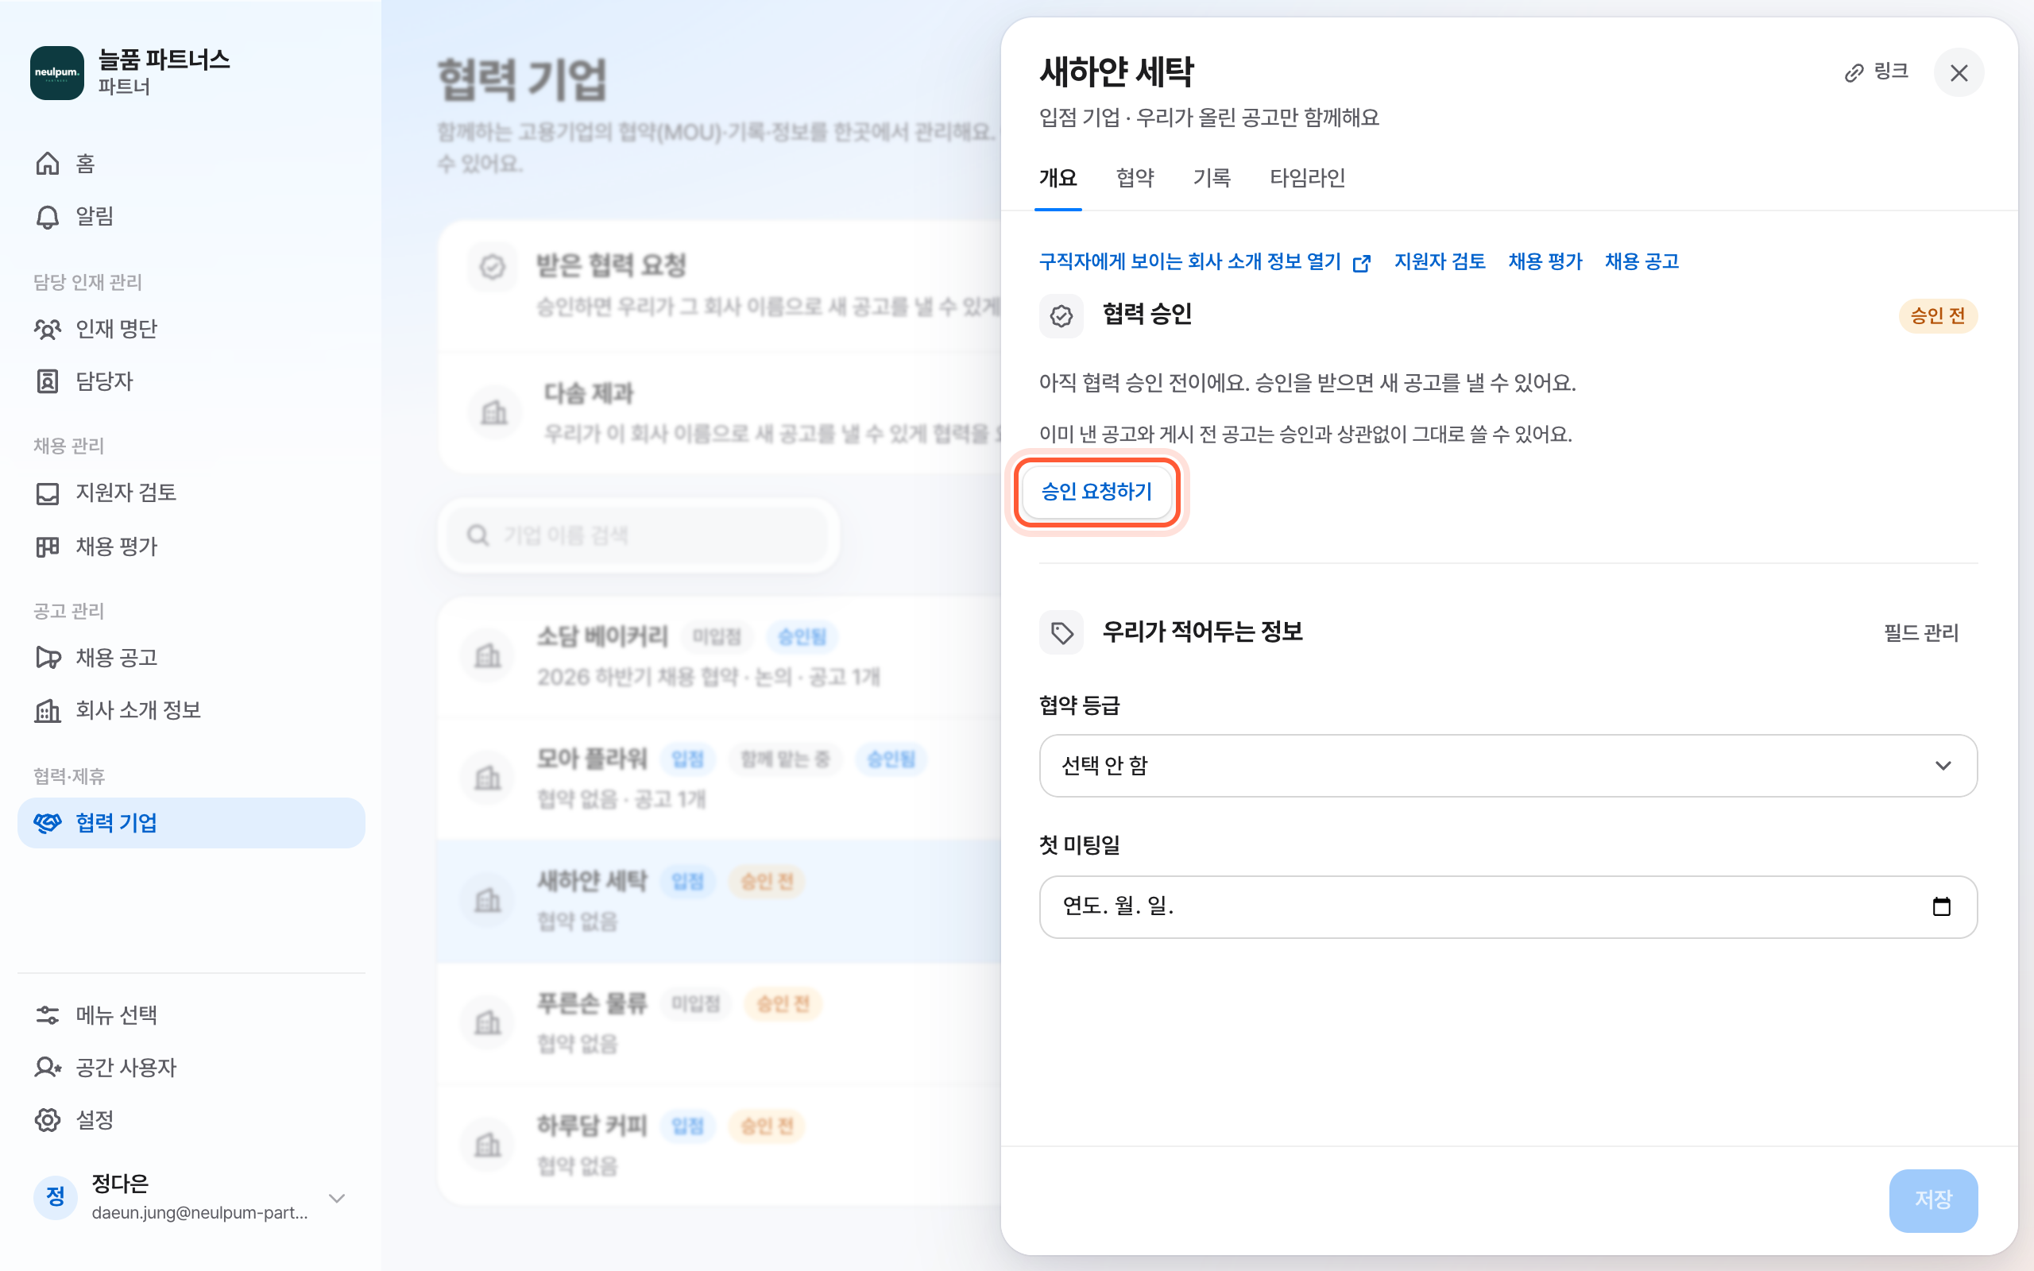Close the 새하얀 세탁 detail panel
Image resolution: width=2034 pixels, height=1271 pixels.
[x=1959, y=73]
